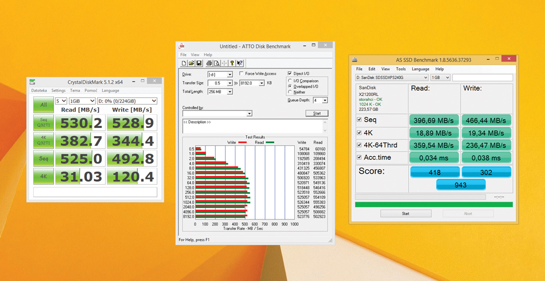This screenshot has width=545, height=281.
Task: Uncheck the 4K-64Thrd test checkbox
Action: [x=359, y=145]
